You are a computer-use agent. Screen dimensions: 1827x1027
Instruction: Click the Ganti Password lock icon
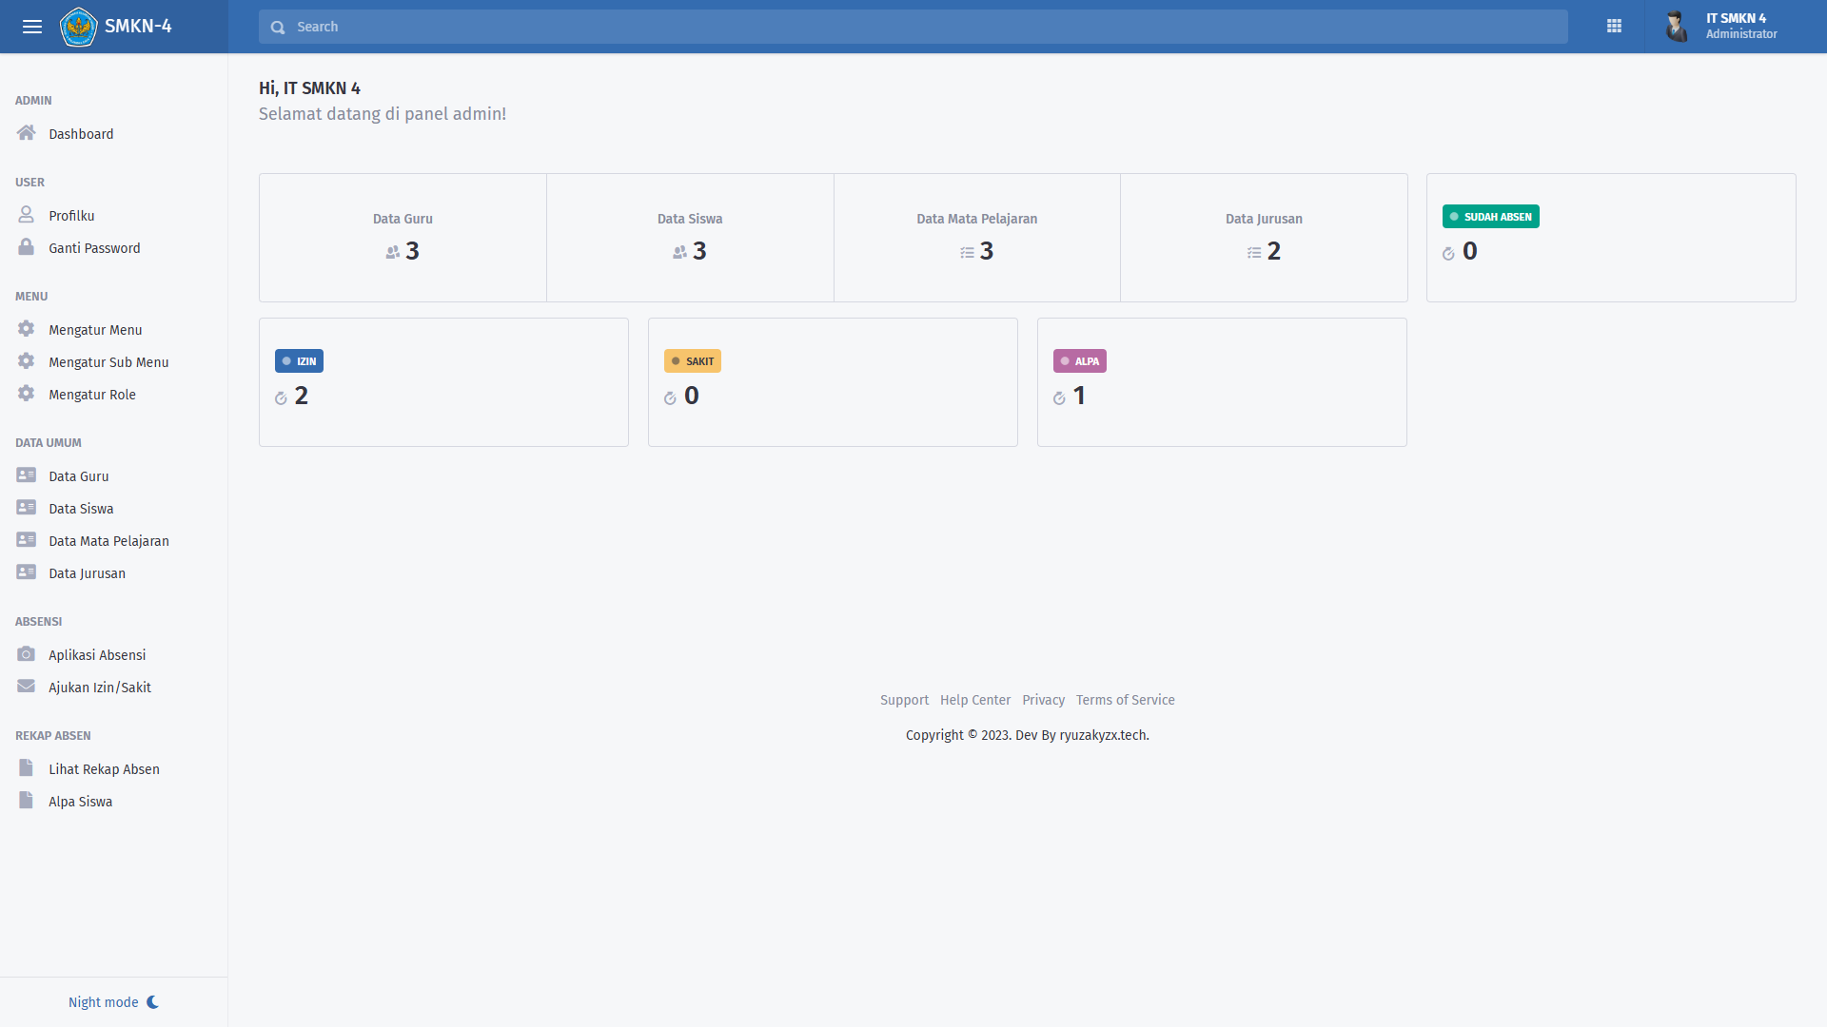(26, 247)
